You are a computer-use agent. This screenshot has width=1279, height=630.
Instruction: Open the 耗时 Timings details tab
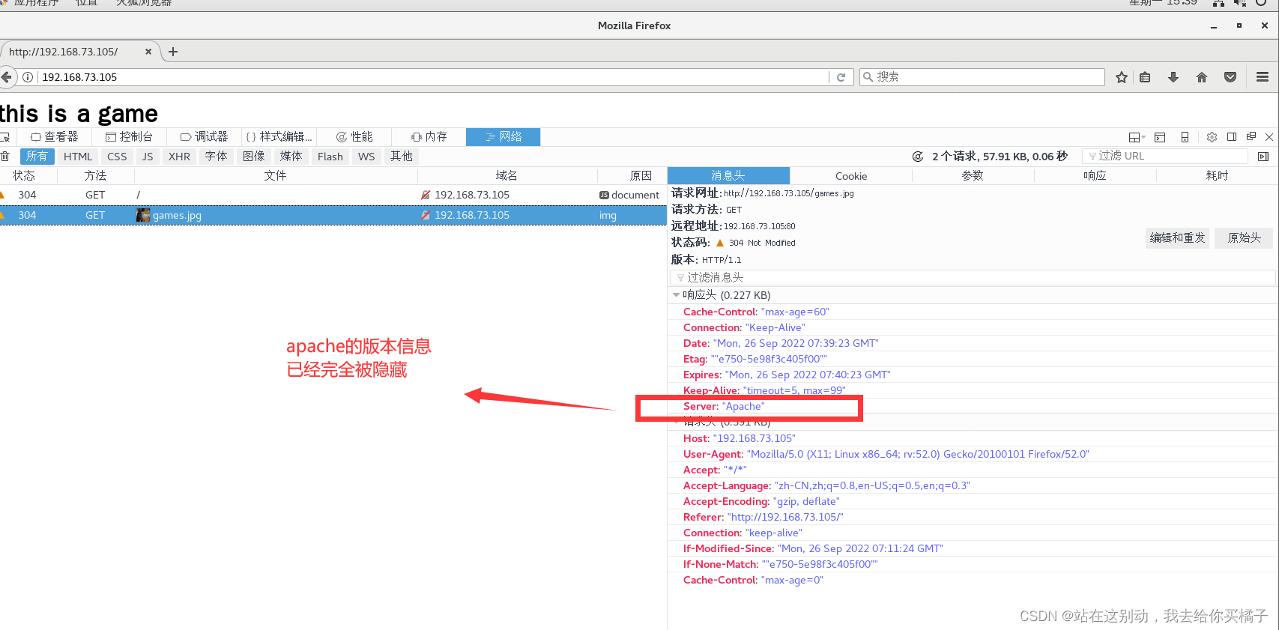click(1217, 175)
